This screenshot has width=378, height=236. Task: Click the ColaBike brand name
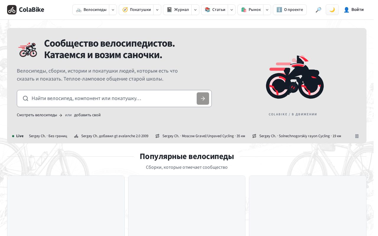coord(32,10)
